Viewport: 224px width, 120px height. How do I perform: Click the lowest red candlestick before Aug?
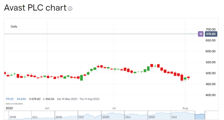(182, 78)
